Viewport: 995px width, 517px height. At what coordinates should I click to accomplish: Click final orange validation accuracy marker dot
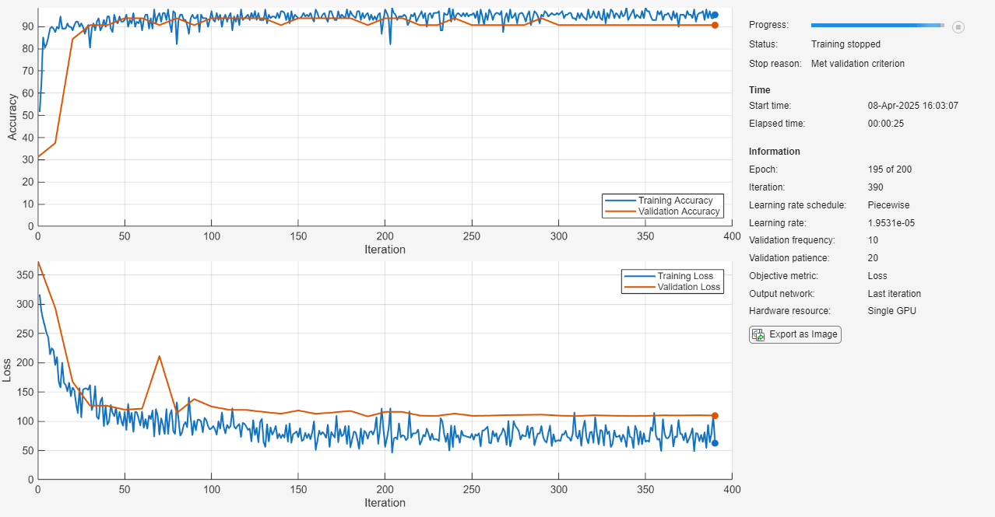coord(715,25)
